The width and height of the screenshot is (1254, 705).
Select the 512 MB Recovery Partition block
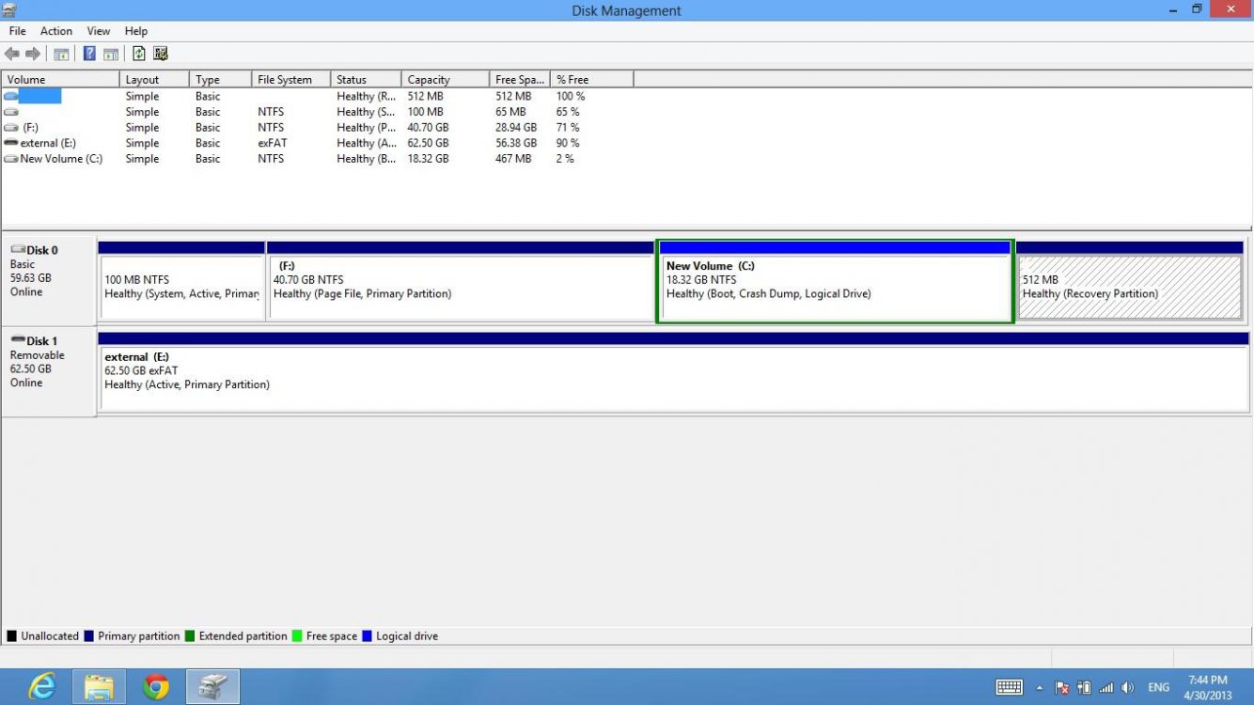coord(1130,280)
